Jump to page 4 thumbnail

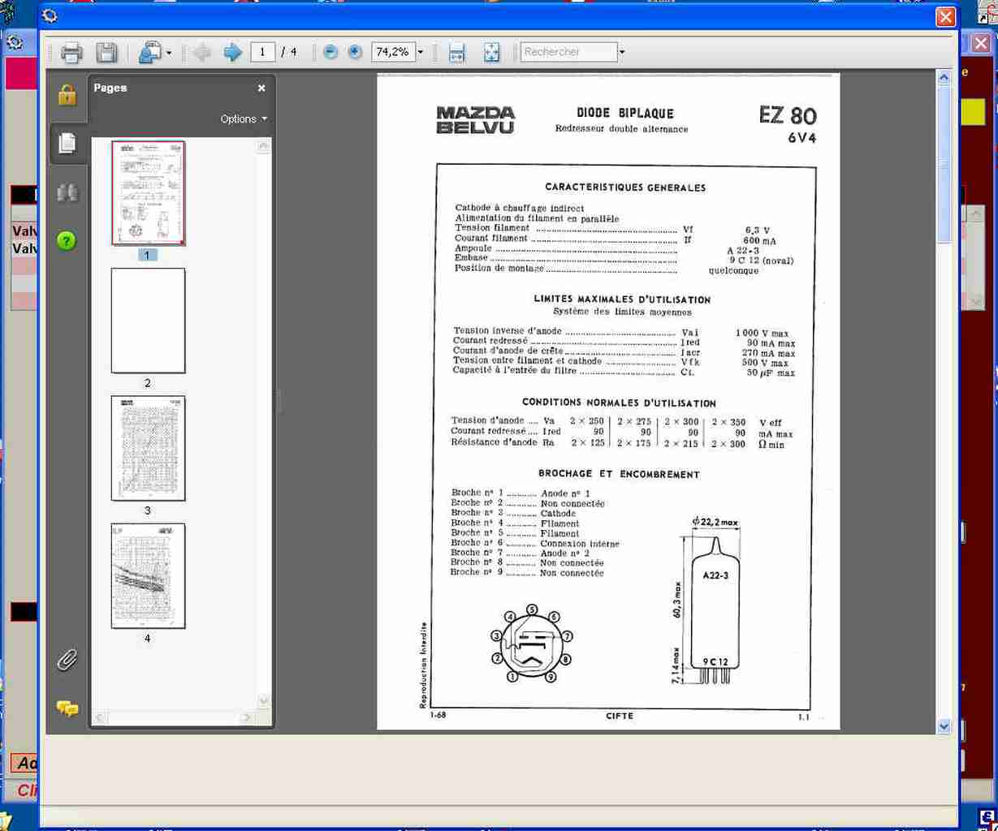click(x=148, y=575)
